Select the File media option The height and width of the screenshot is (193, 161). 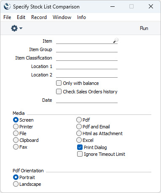16,133
